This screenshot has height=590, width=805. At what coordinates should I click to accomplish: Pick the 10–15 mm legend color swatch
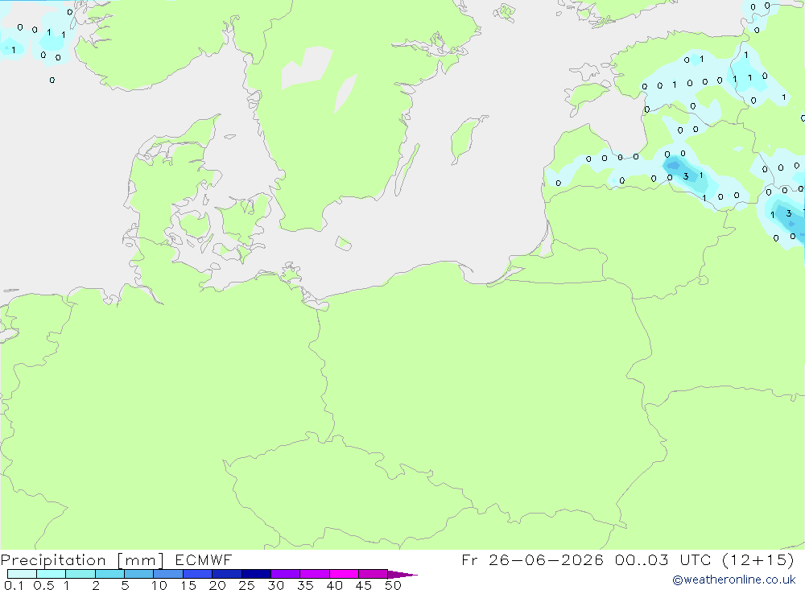click(168, 574)
